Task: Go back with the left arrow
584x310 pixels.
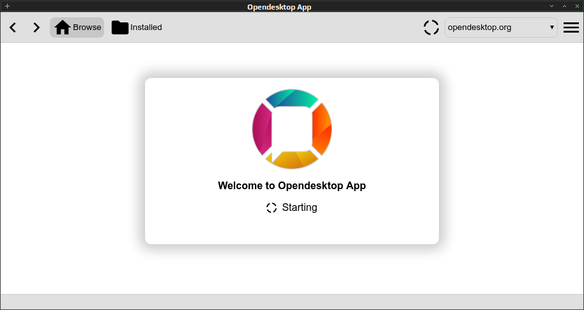Action: [x=13, y=27]
